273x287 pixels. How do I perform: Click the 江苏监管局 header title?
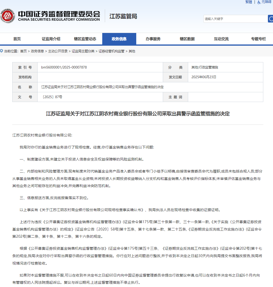pyautogui.click(x=123, y=16)
